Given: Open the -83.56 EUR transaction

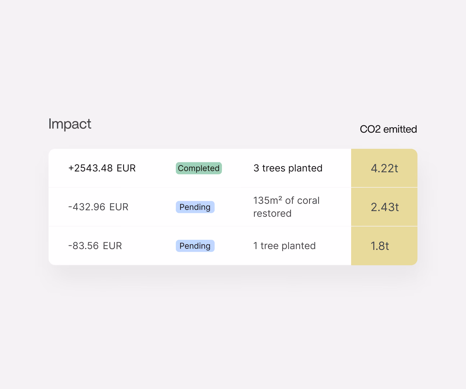Looking at the screenshot, I should click(x=200, y=246).
